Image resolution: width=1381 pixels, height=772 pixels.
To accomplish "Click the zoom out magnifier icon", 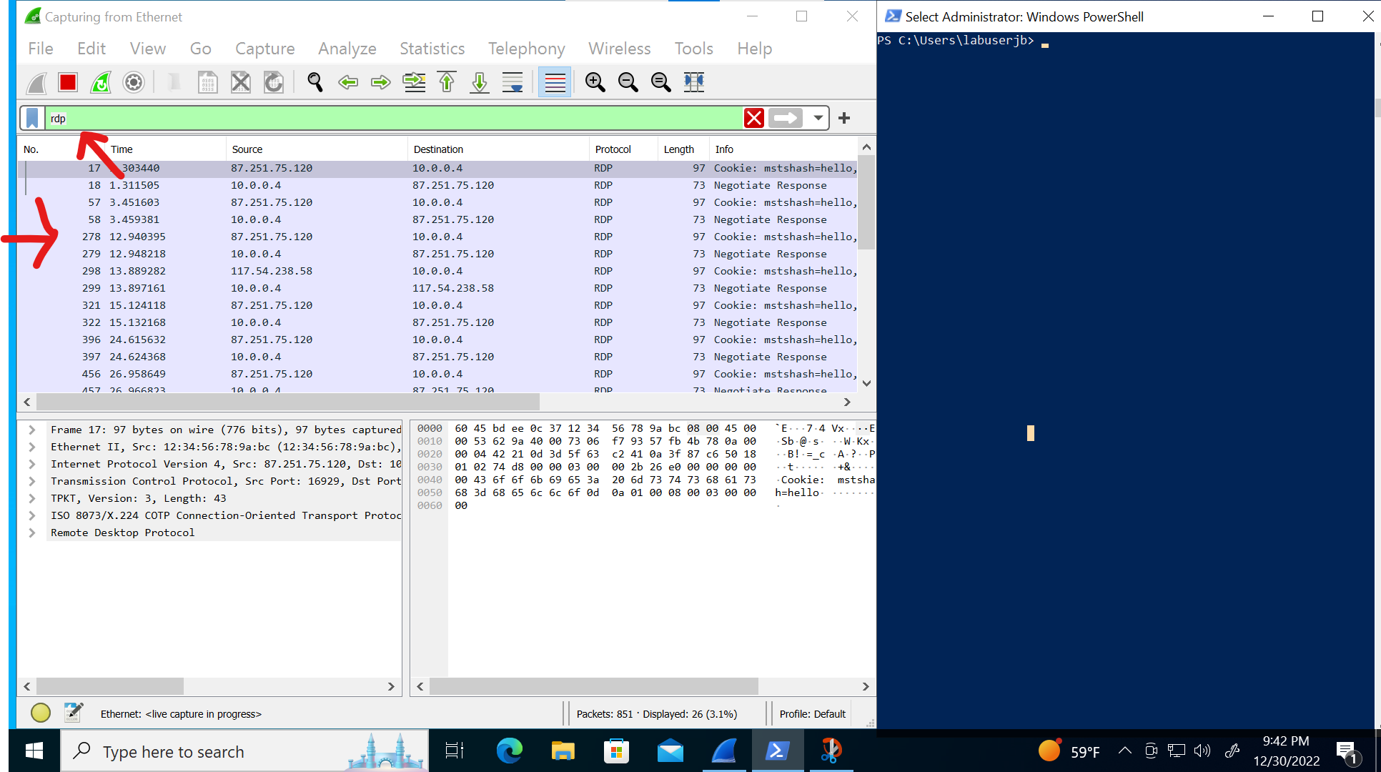I will click(628, 82).
